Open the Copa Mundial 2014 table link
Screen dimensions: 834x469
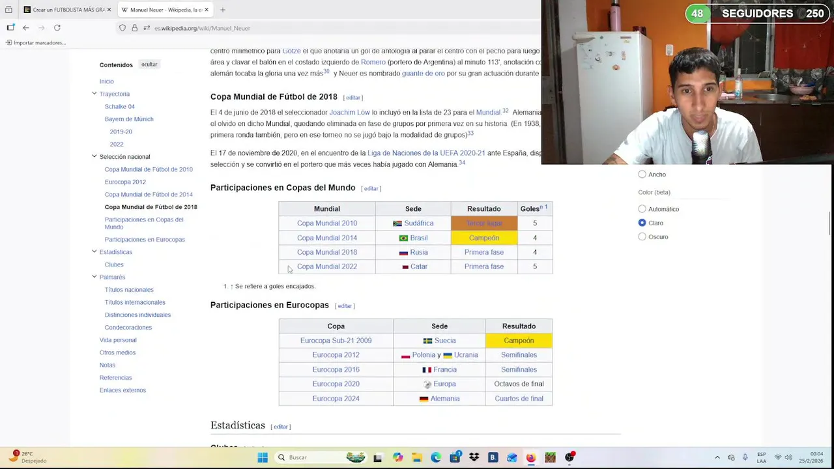pos(327,238)
